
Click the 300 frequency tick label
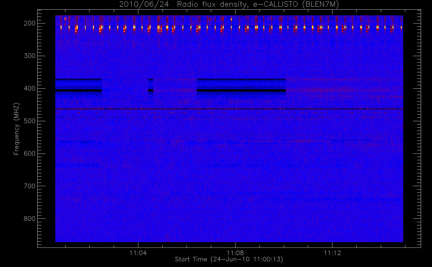pos(29,56)
